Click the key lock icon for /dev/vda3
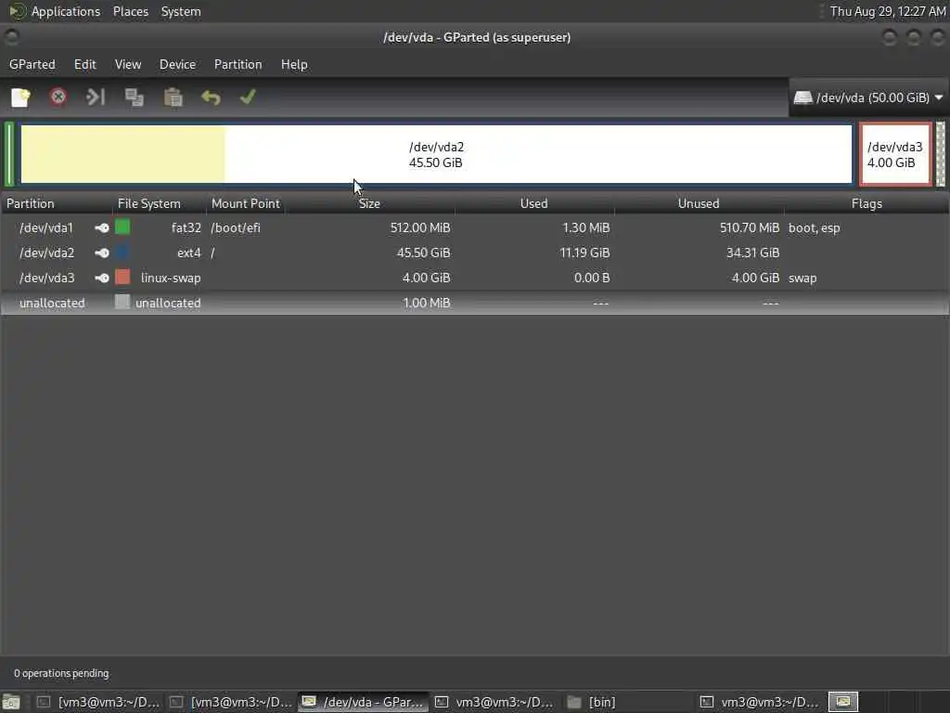The width and height of the screenshot is (950, 713). click(102, 278)
